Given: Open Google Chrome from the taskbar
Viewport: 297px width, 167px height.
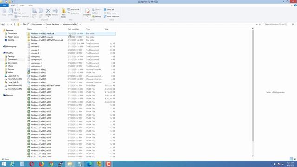Looking at the screenshot, I should [x=51, y=164].
